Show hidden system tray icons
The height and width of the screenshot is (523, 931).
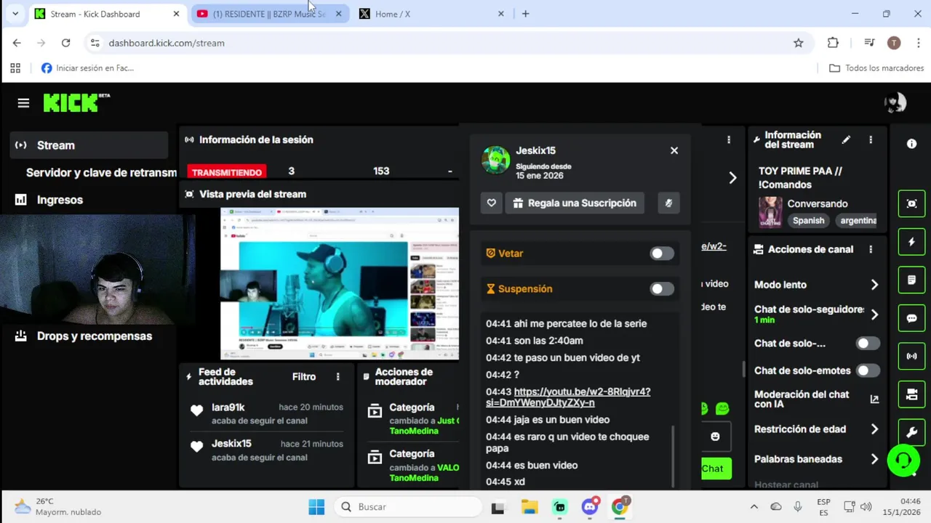click(754, 507)
